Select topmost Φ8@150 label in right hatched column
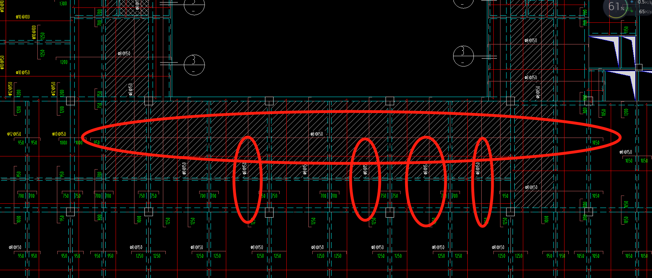 coord(531,41)
